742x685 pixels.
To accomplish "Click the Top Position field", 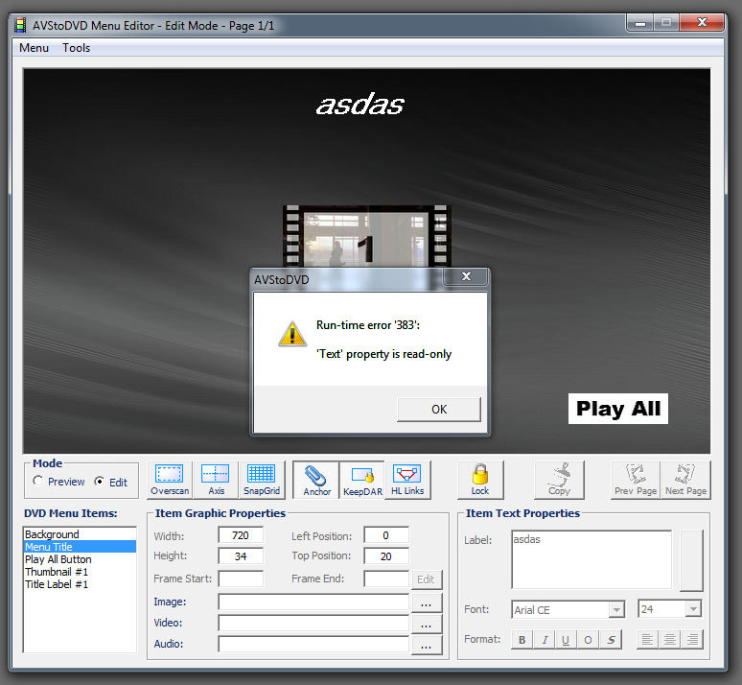I will pos(386,556).
